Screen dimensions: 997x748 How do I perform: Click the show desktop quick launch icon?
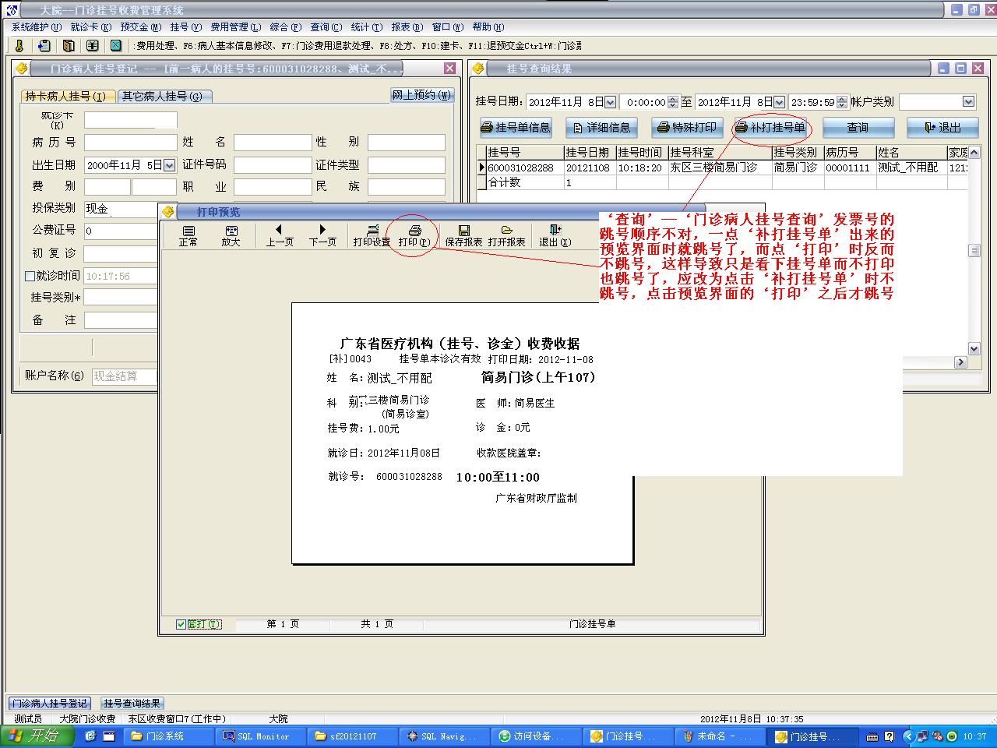pos(109,736)
